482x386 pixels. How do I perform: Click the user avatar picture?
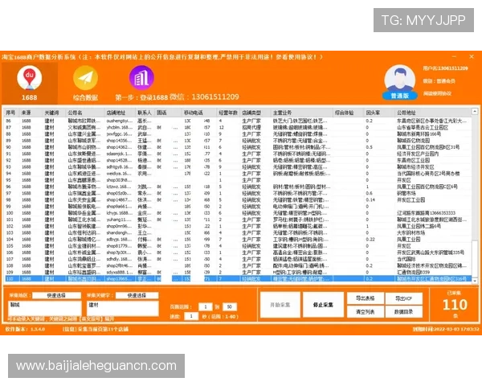click(399, 79)
